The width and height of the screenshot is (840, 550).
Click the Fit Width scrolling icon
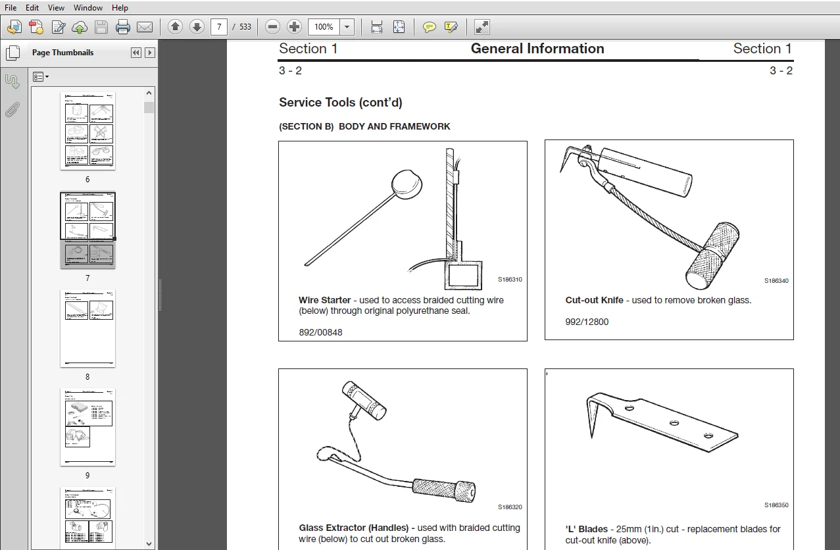click(x=377, y=27)
